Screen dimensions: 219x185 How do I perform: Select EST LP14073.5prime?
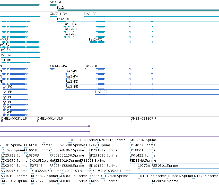point(142,145)
